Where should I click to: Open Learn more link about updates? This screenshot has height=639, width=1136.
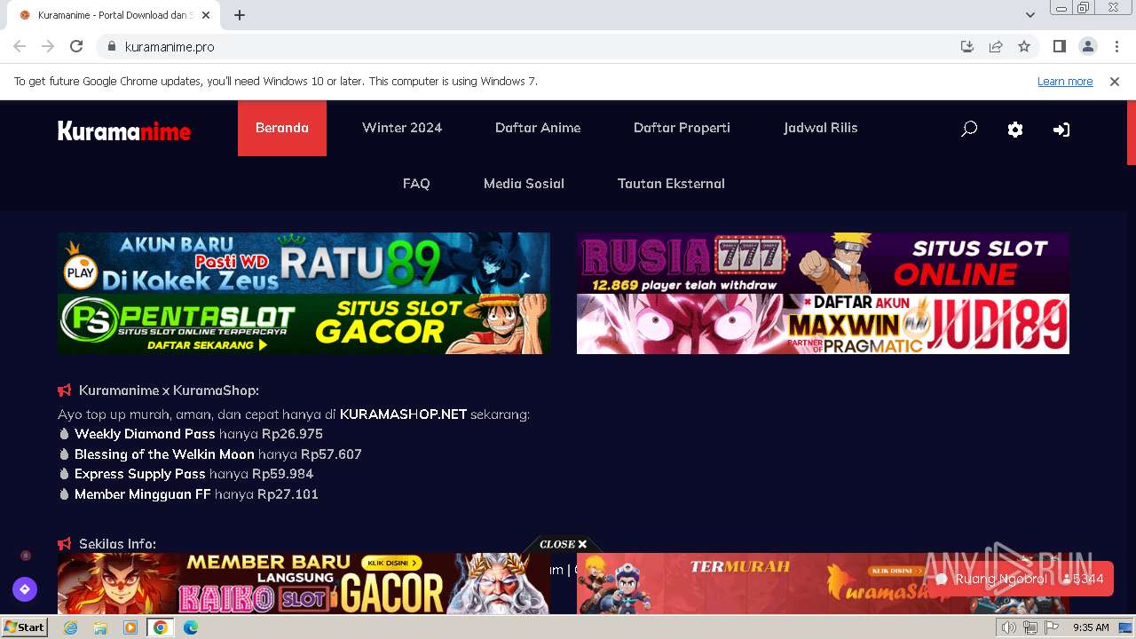point(1065,81)
